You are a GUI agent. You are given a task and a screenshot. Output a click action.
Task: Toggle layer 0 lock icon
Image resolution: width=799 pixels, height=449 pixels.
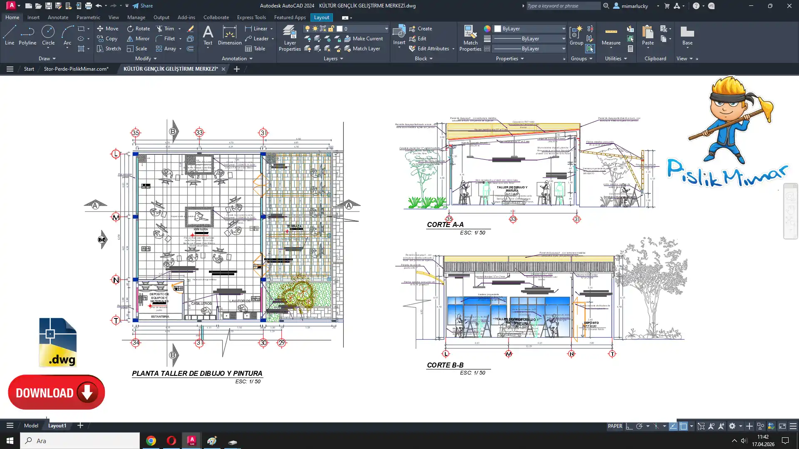coord(331,29)
